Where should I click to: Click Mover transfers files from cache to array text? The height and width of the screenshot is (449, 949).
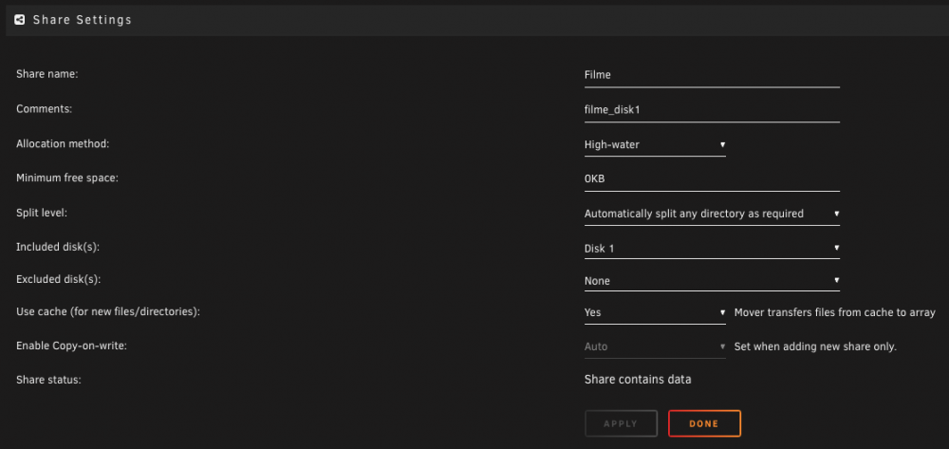click(834, 313)
